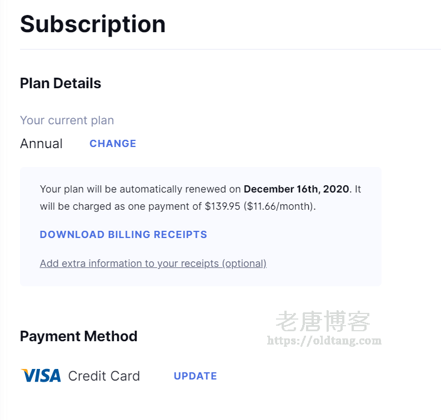
Task: Click the 'Your current plan' label
Action: point(67,120)
